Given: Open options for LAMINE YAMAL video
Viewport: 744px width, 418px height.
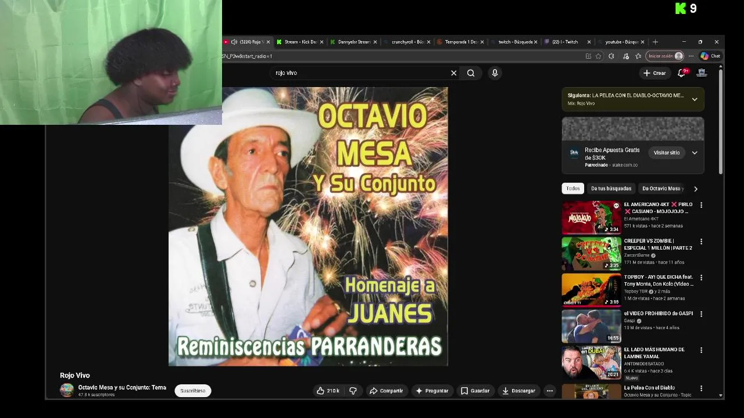Looking at the screenshot, I should [701, 350].
